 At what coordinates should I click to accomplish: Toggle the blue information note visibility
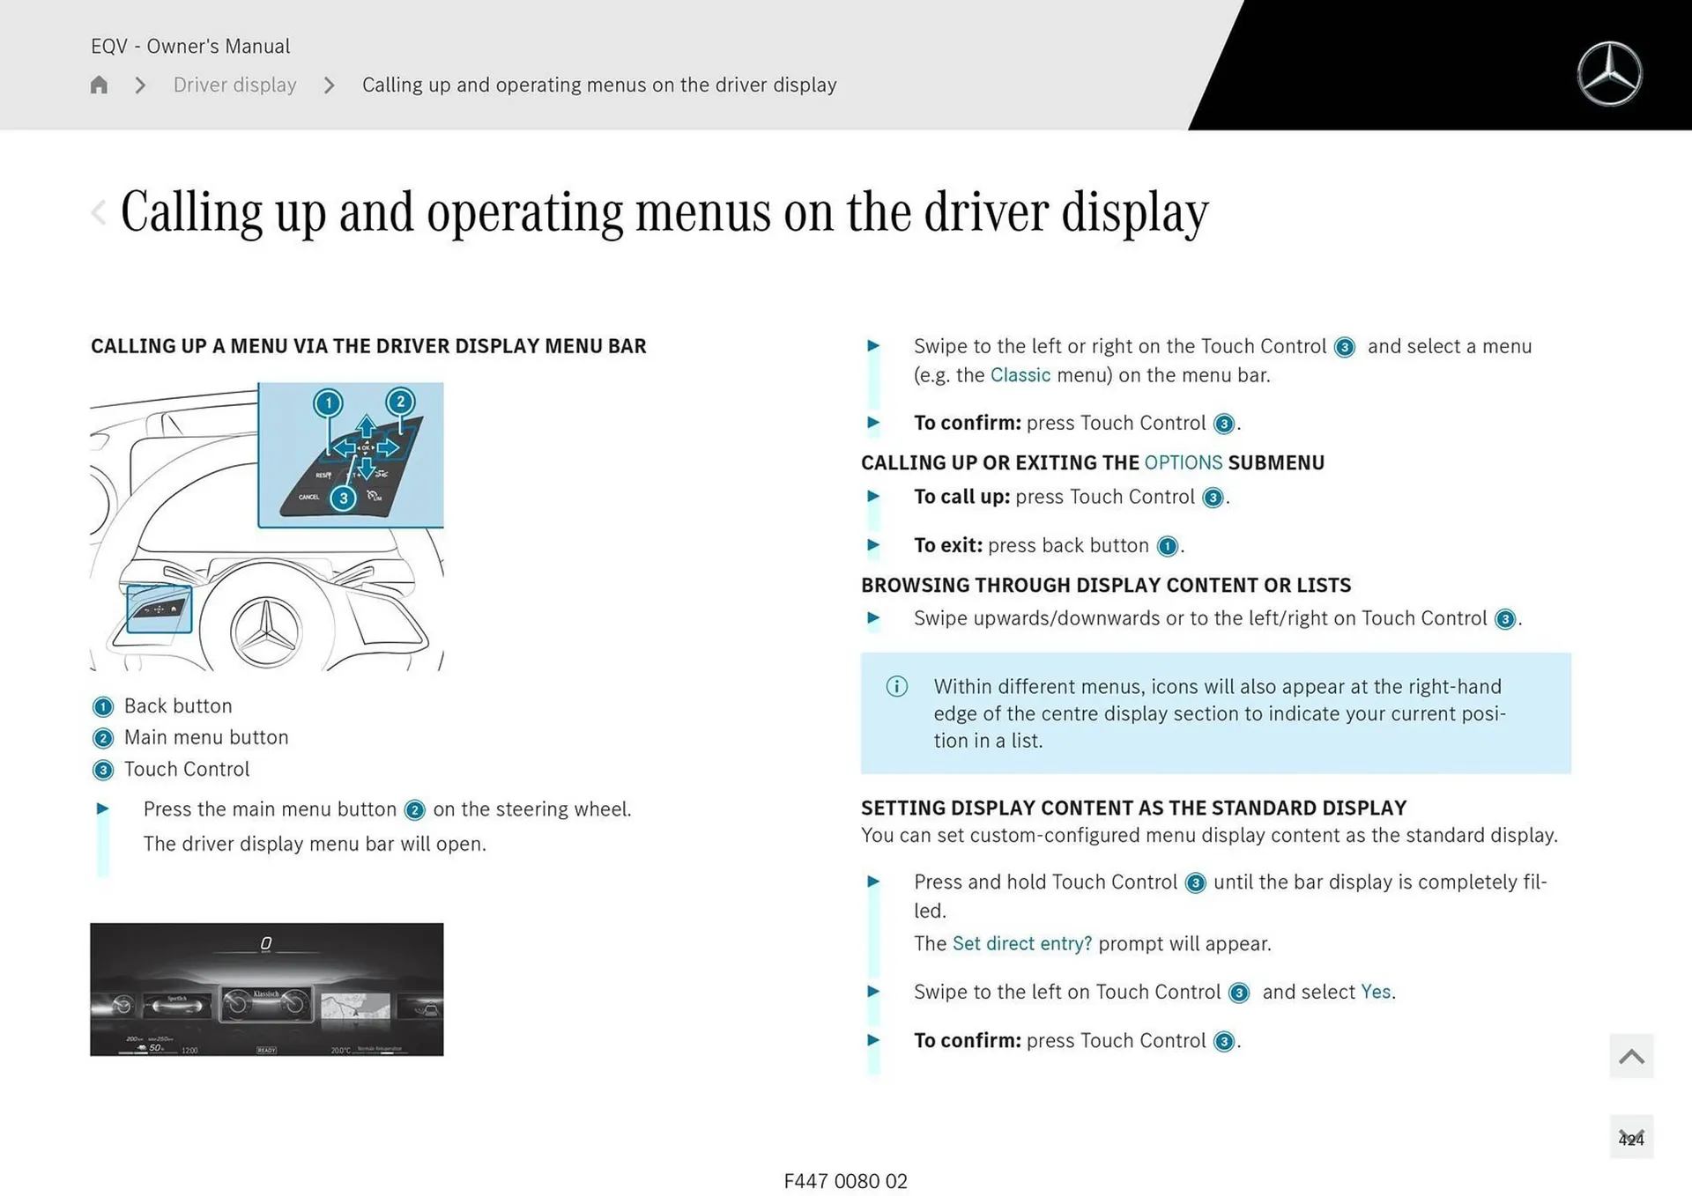coord(1216,713)
